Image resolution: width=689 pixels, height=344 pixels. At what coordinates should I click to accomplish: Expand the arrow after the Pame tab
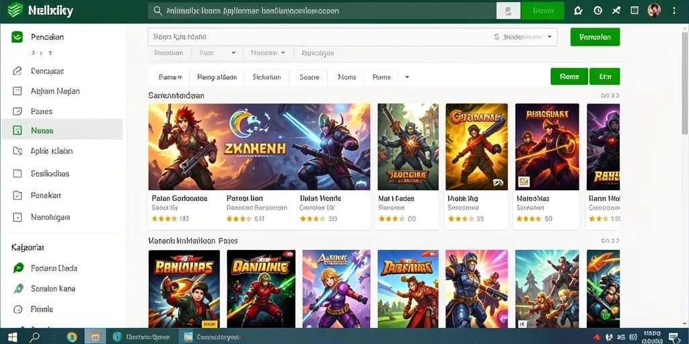point(407,77)
